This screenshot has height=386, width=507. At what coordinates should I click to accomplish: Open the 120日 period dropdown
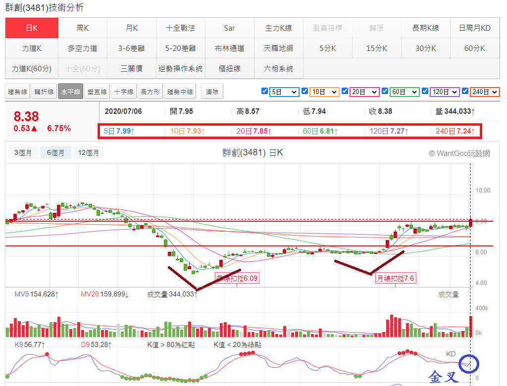click(x=445, y=92)
